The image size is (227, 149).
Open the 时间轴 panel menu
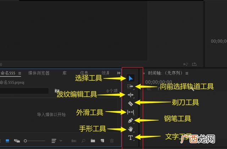click(x=187, y=73)
